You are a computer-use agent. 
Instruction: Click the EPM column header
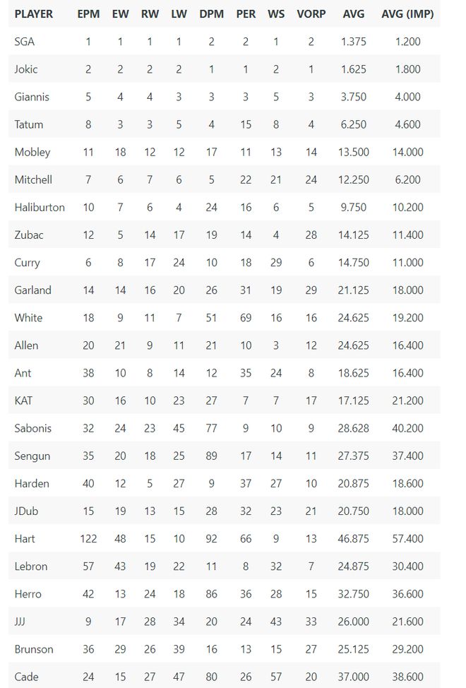(88, 14)
